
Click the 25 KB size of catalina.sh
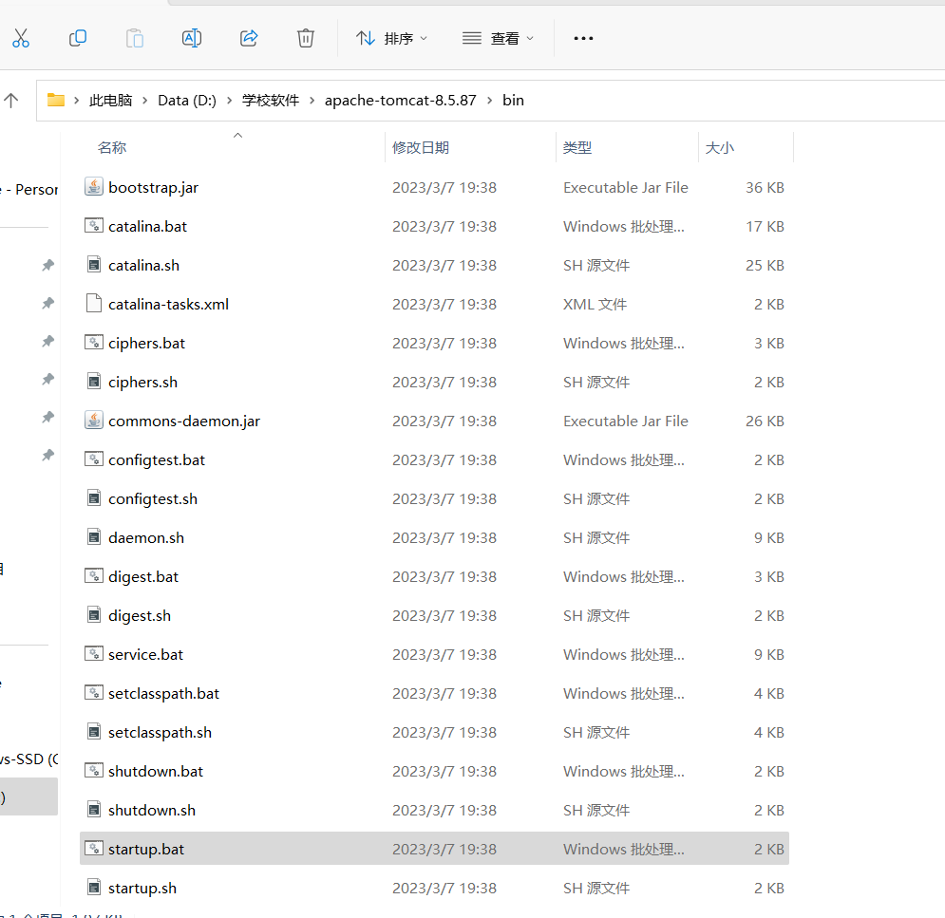pyautogui.click(x=765, y=265)
